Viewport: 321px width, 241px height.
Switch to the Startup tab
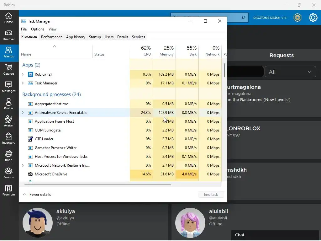pyautogui.click(x=95, y=37)
